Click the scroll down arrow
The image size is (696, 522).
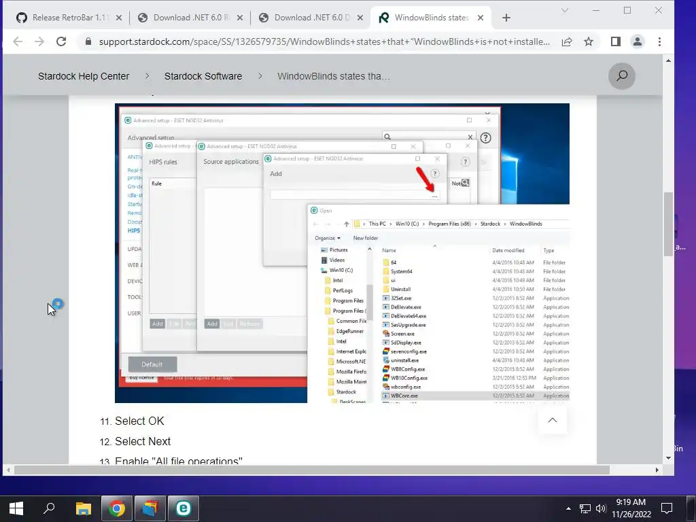click(668, 458)
